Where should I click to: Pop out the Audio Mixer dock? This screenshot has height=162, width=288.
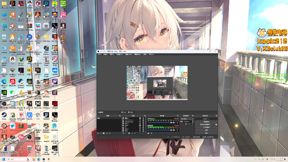click(x=178, y=116)
